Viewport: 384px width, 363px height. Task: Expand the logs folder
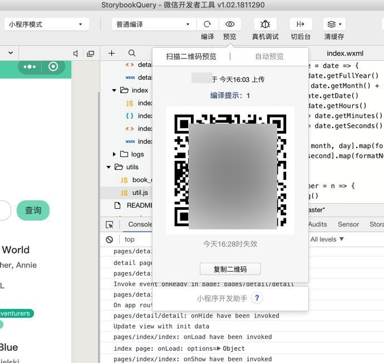pos(114,154)
